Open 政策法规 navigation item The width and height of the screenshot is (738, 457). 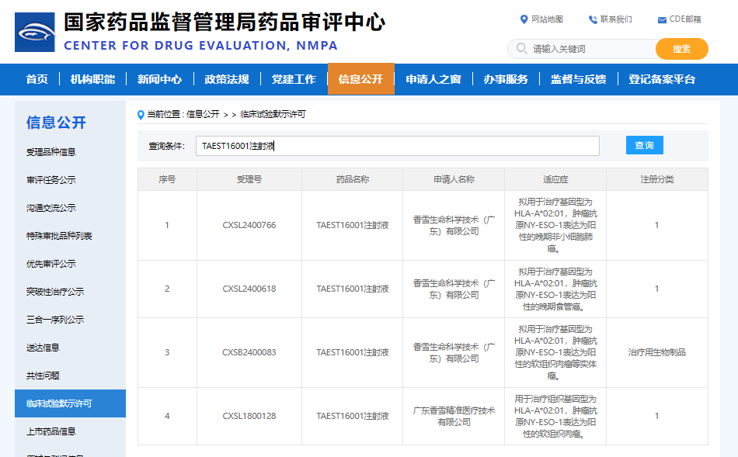tap(227, 79)
